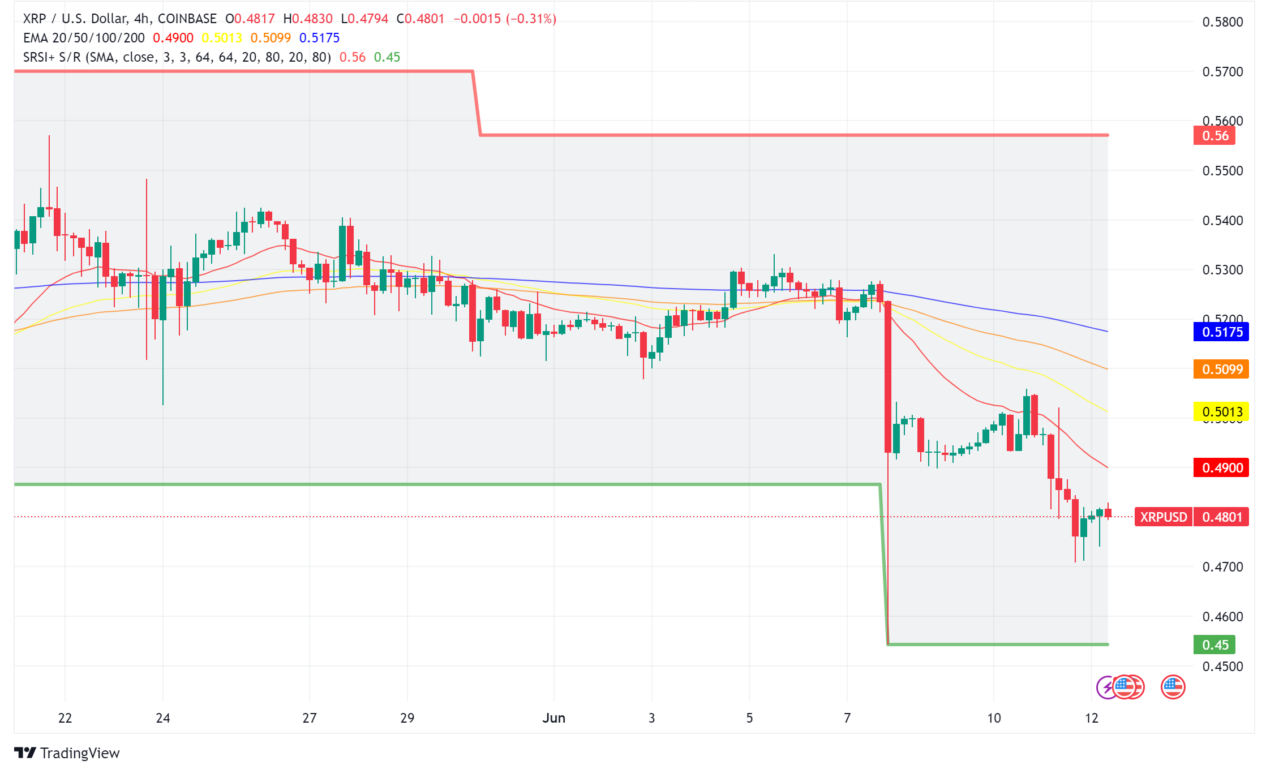Select the red 0.56 horizontal resistance line
This screenshot has height=773, width=1266.
[792, 135]
